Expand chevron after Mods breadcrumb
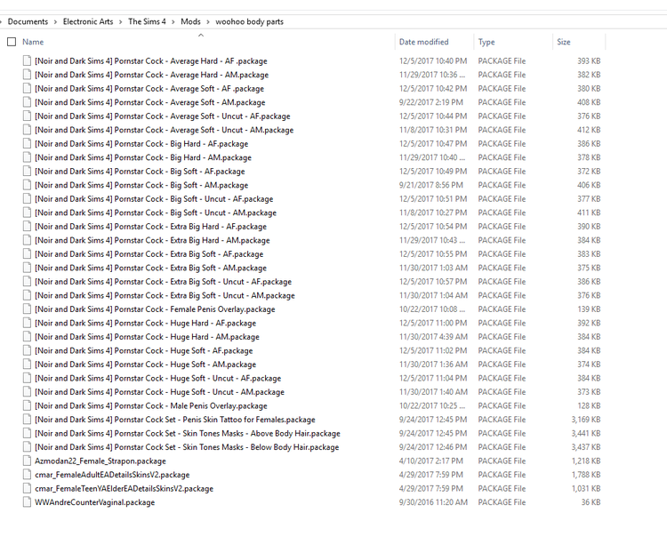 click(208, 21)
